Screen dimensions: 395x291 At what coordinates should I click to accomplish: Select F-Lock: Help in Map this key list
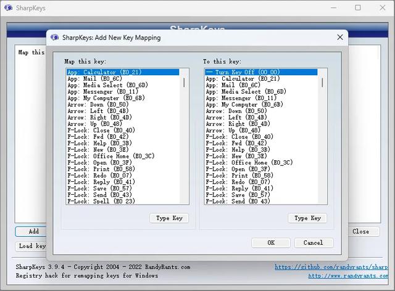click(x=123, y=143)
